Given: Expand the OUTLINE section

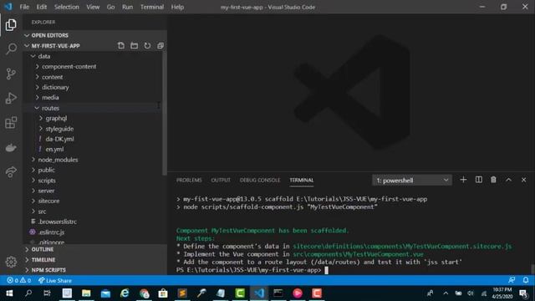Looking at the screenshot, I should point(94,249).
